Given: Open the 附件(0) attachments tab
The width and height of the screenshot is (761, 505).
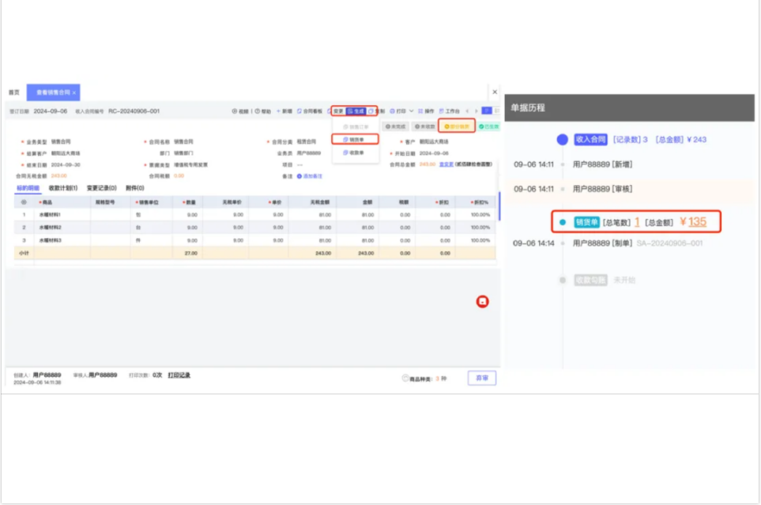Looking at the screenshot, I should [135, 188].
